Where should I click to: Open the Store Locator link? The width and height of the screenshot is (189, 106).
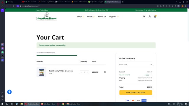point(139,10)
